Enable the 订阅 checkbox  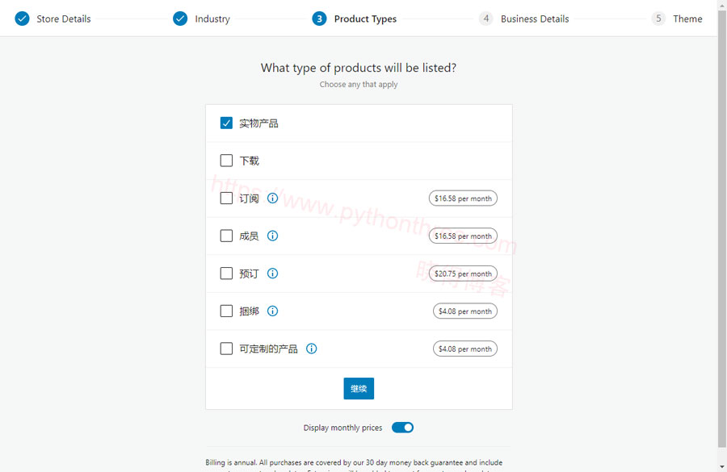tap(226, 198)
